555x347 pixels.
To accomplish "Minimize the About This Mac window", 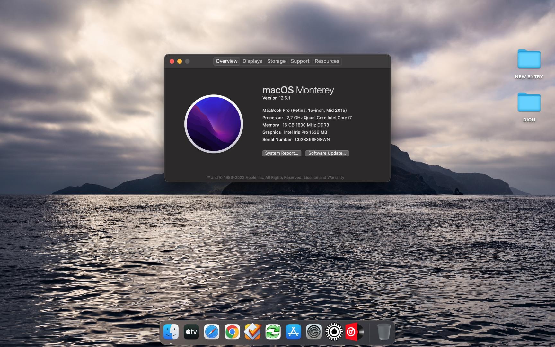I will (180, 61).
